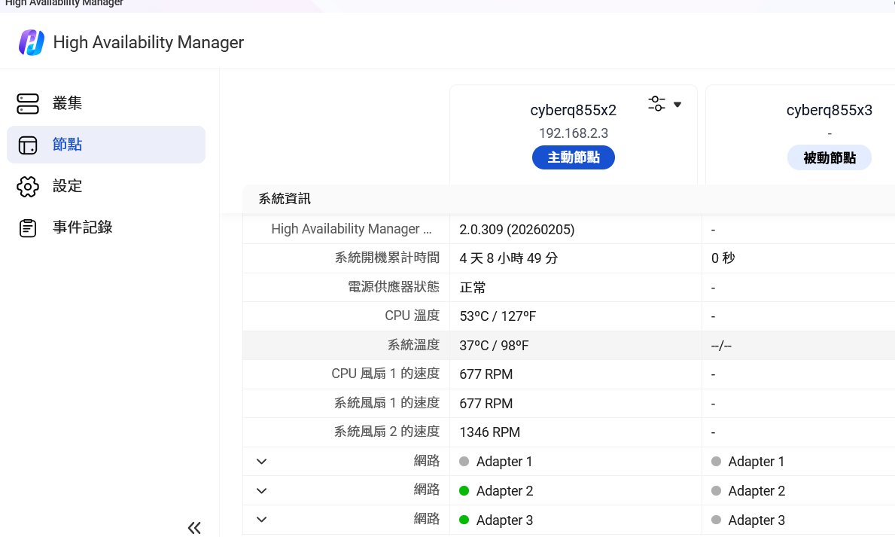Expand the Adapter 1 網路 row
This screenshot has width=895, height=537.
tap(261, 462)
